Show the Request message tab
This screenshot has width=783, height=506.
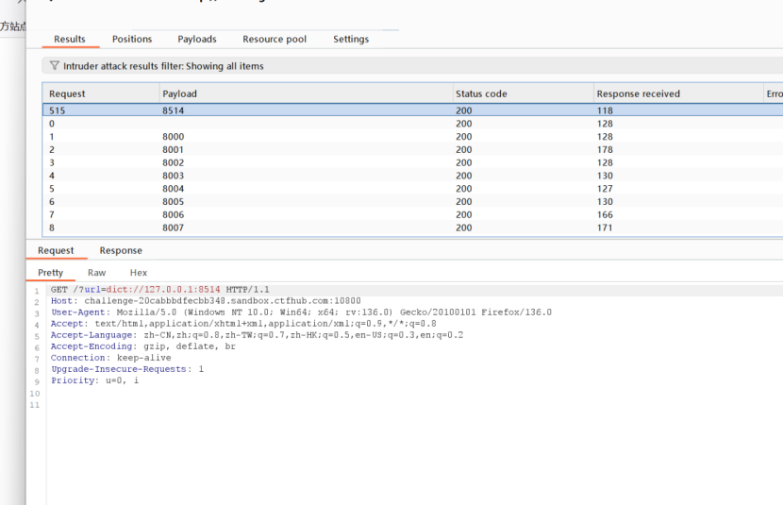pos(56,250)
